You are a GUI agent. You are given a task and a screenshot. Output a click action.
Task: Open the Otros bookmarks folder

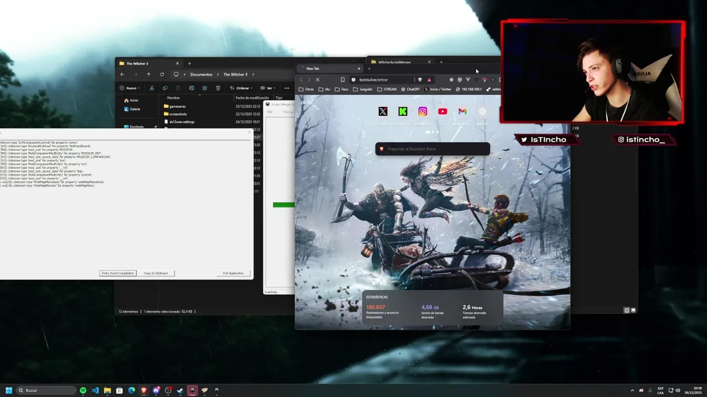[306, 89]
